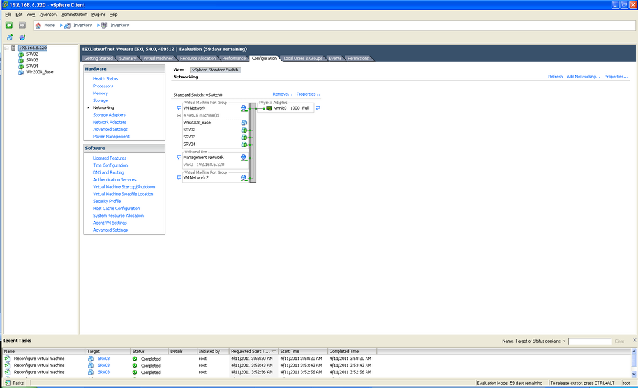Image resolution: width=638 pixels, height=388 pixels.
Task: Sort tasks by Requested Start Time column
Action: tap(253, 351)
